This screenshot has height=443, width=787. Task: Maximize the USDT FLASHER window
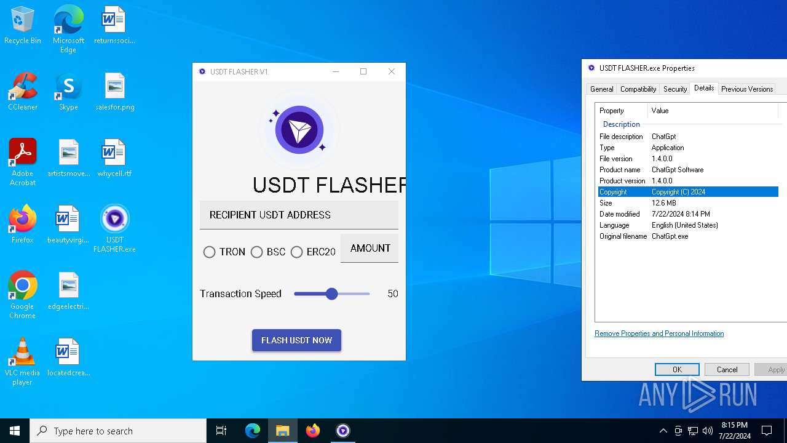[363, 71]
